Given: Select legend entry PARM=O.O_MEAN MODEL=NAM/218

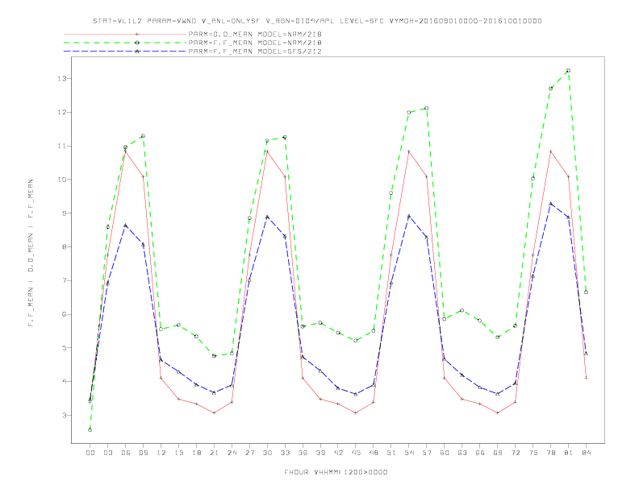Looking at the screenshot, I should coord(255,34).
